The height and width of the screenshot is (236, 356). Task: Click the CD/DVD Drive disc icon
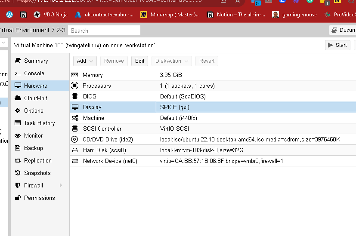(x=74, y=139)
